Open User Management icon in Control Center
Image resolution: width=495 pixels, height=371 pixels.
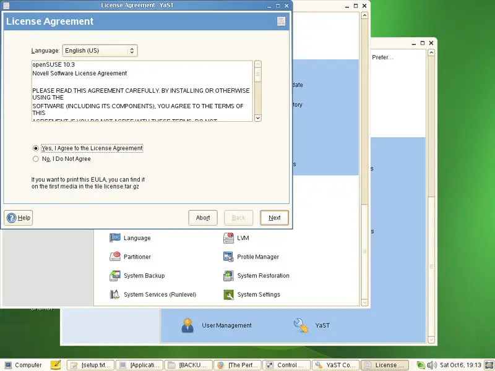[188, 325]
